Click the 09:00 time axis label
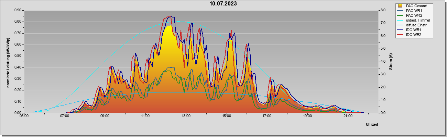447x137 pixels. point(105,116)
